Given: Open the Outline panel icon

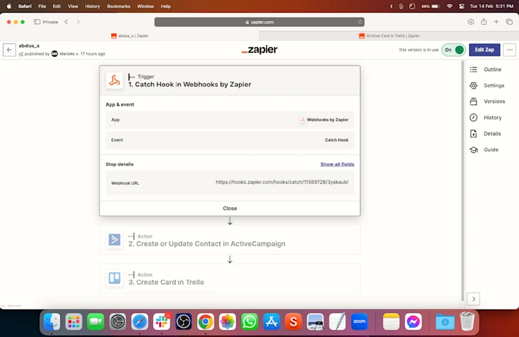Looking at the screenshot, I should [x=473, y=70].
